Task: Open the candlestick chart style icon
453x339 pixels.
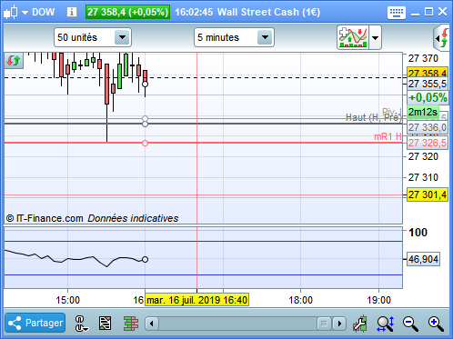Action: tap(11, 13)
